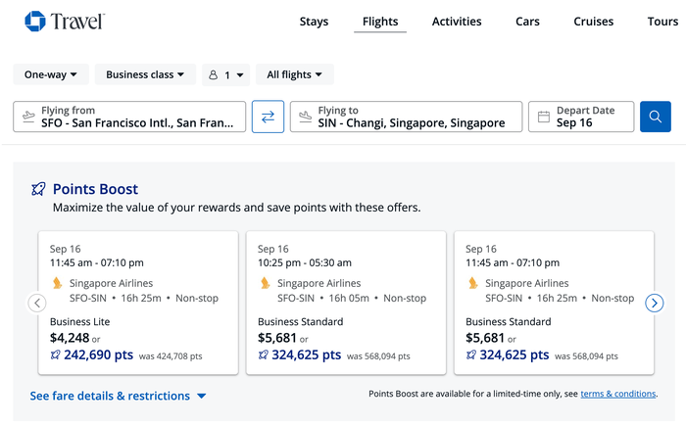Select the Flights tab
Image resolution: width=686 pixels, height=425 pixels.
point(380,22)
